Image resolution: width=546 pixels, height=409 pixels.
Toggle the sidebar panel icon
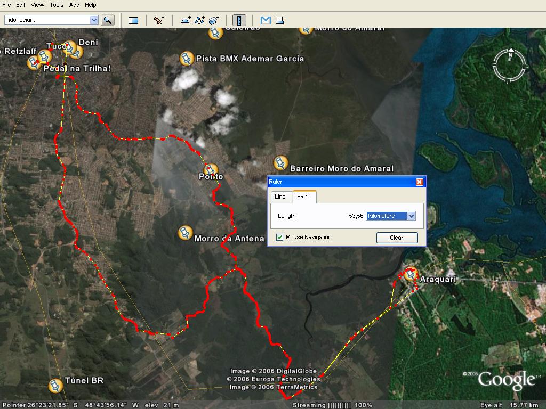coord(133,20)
